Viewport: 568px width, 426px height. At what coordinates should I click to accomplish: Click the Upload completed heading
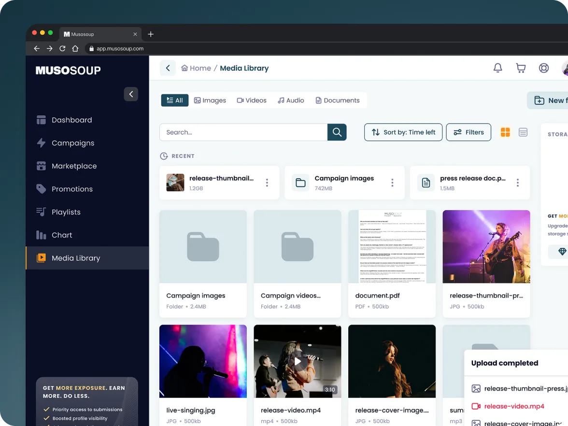click(x=505, y=363)
